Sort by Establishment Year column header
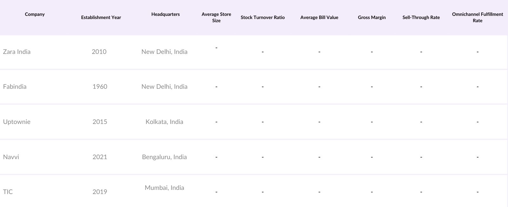 101,17
